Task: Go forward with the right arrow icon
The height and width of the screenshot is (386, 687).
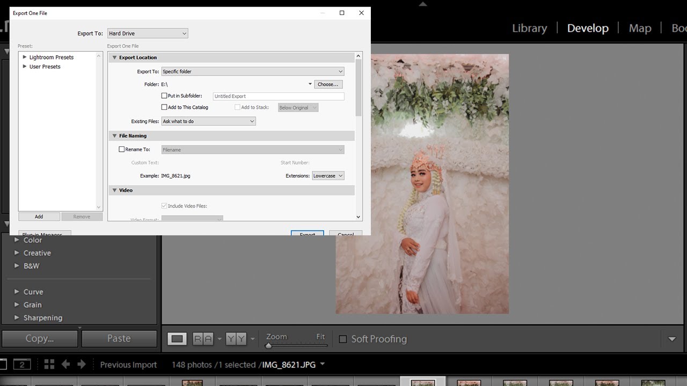Action: pyautogui.click(x=82, y=365)
